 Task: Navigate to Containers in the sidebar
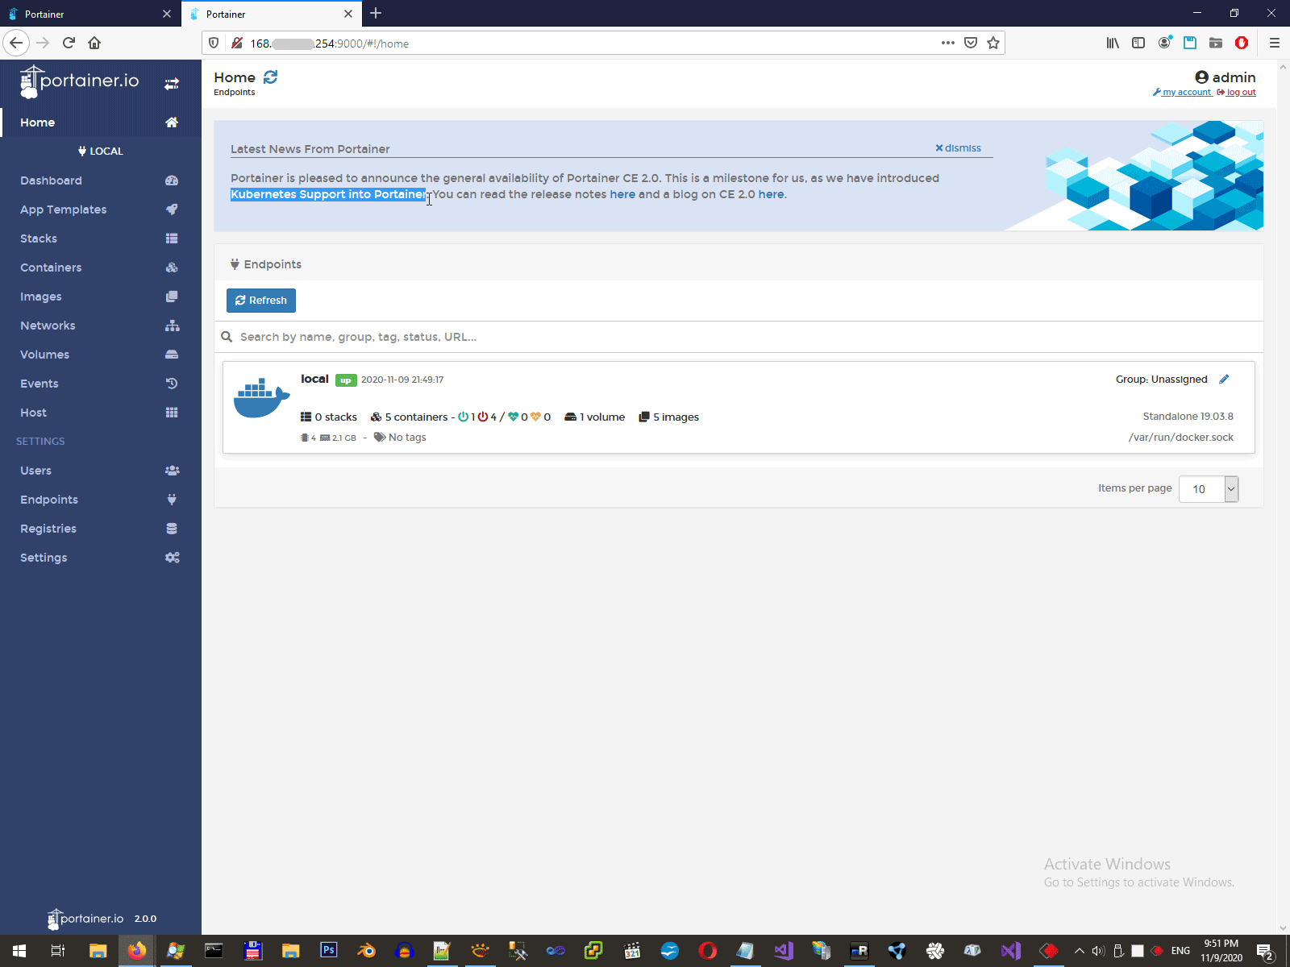101,268
